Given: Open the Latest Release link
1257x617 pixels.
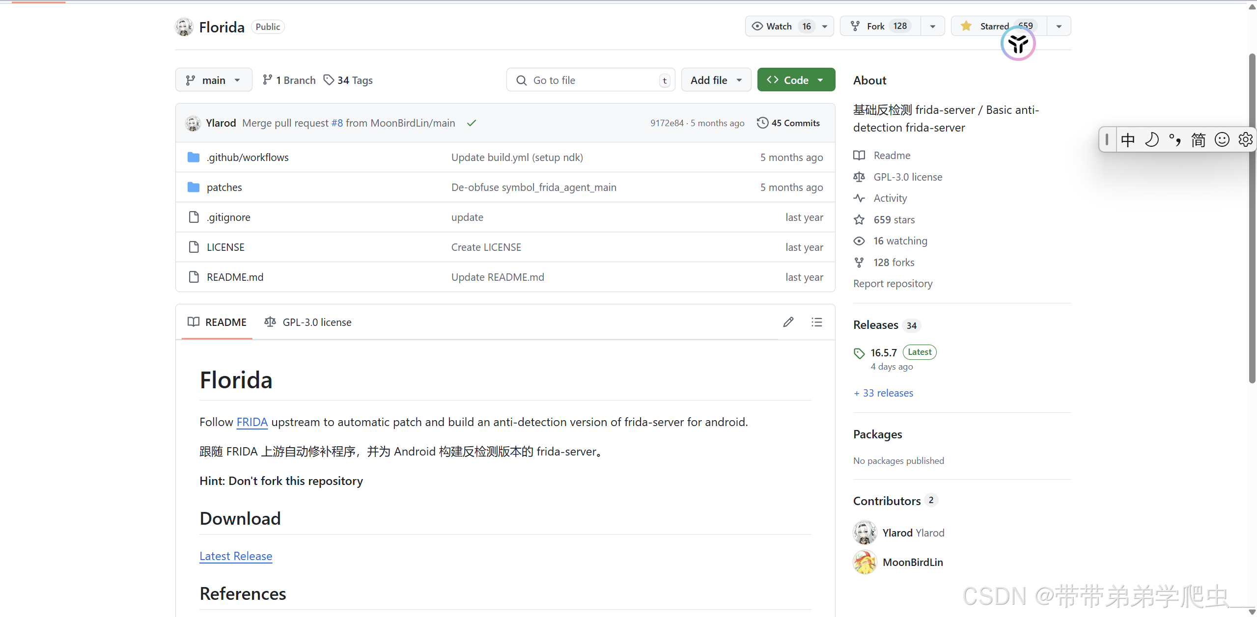Looking at the screenshot, I should tap(236, 556).
